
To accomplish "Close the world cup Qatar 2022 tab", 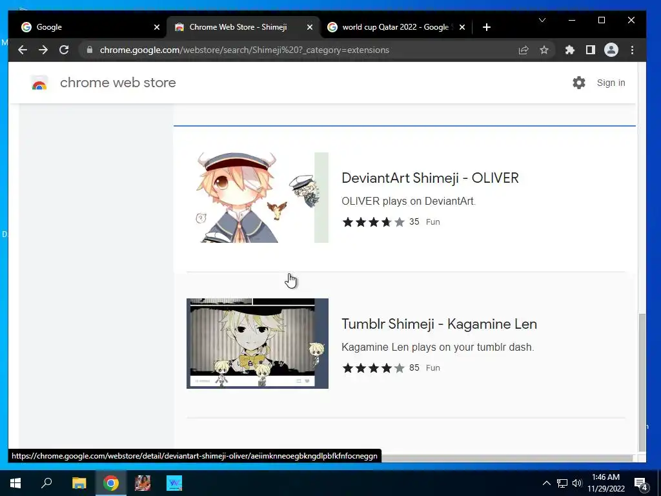I will [x=462, y=27].
